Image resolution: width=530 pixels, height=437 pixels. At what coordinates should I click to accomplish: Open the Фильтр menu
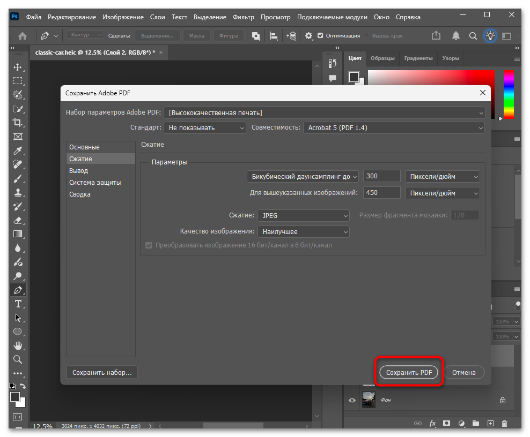pyautogui.click(x=244, y=17)
